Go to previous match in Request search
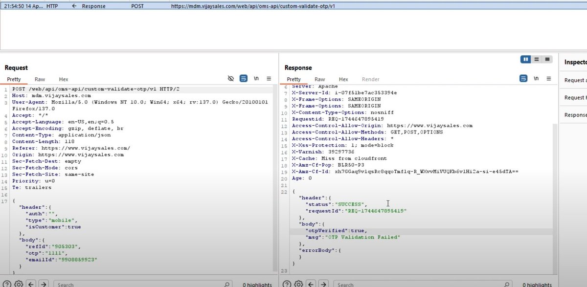The height and width of the screenshot is (287, 587). [31, 284]
